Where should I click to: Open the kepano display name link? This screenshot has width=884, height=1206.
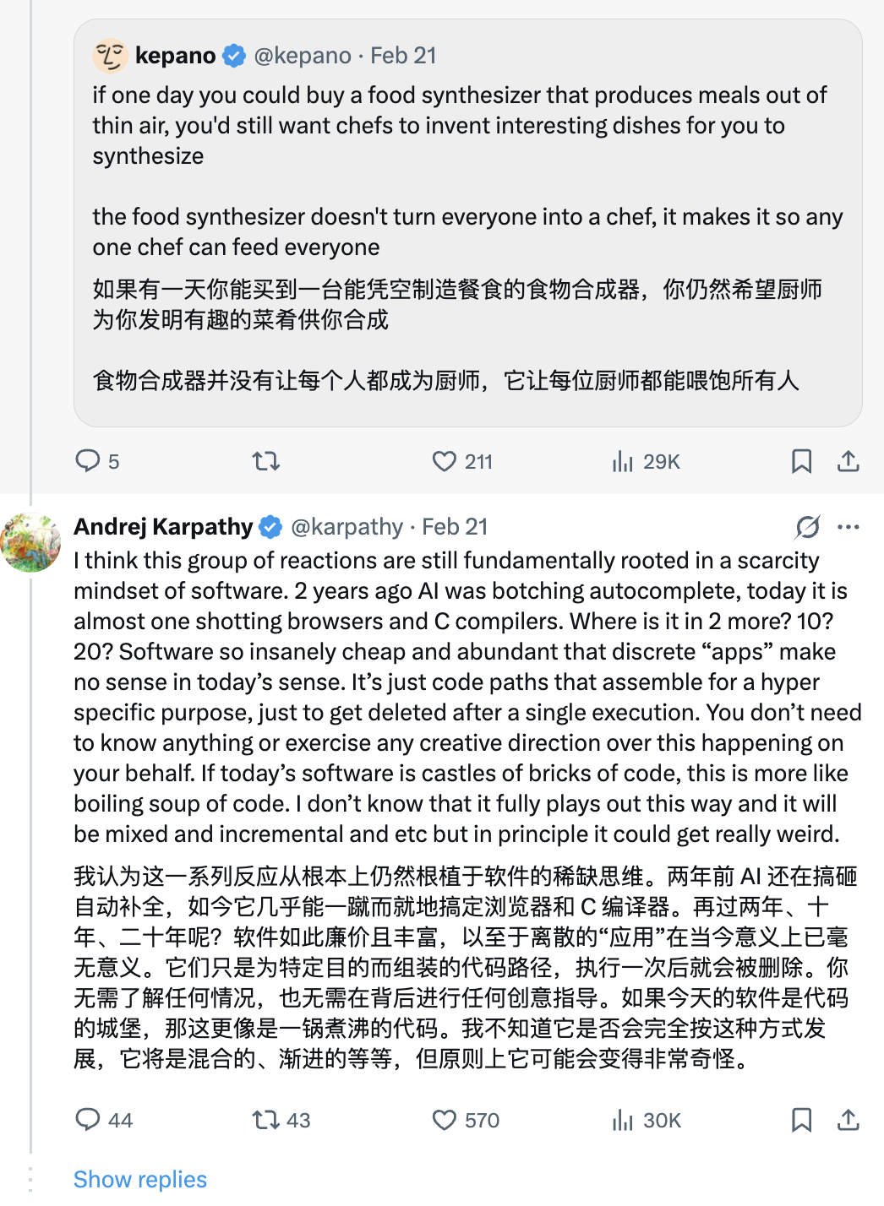176,56
